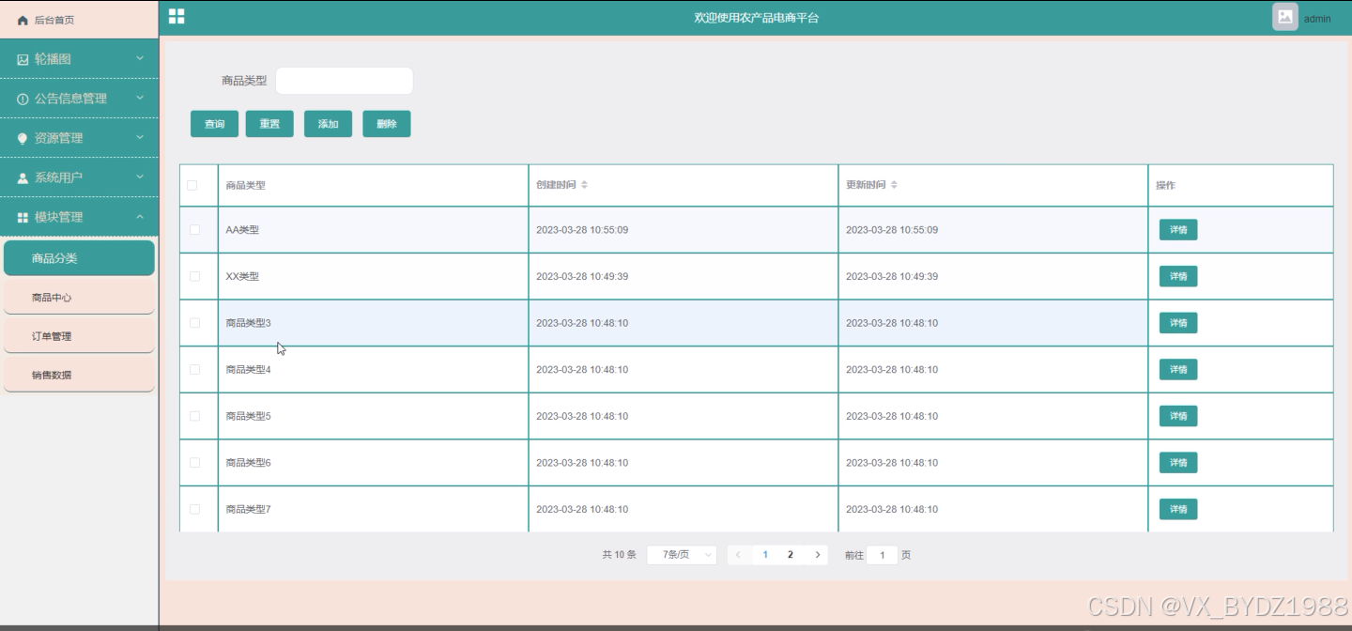
Task: Click the 前往 page number input box
Action: [x=883, y=555]
